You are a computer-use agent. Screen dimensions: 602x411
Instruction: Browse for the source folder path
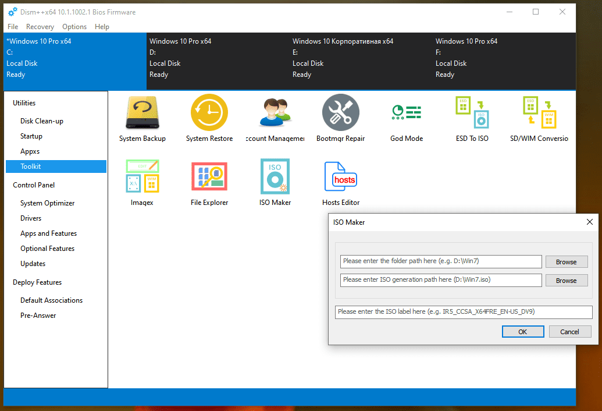point(567,261)
